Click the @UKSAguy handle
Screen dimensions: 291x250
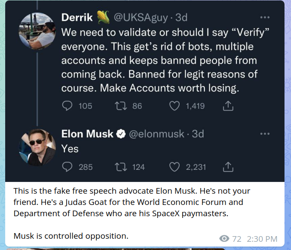click(145, 18)
